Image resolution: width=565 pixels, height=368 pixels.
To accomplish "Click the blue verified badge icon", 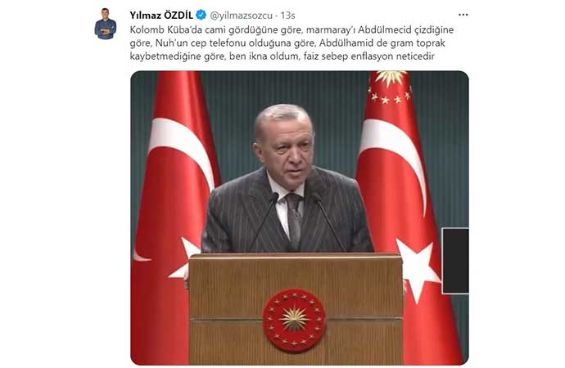I will point(201,15).
